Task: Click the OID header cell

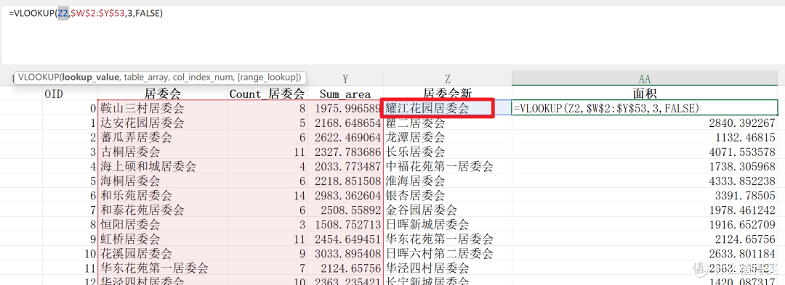Action: 70,94
